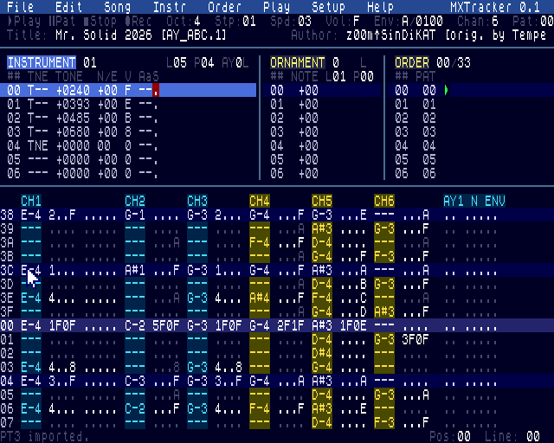Select order position 02 pattern 02

coord(429,118)
